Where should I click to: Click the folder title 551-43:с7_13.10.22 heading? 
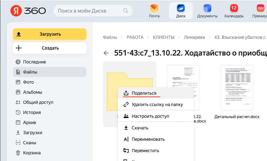(x=191, y=53)
